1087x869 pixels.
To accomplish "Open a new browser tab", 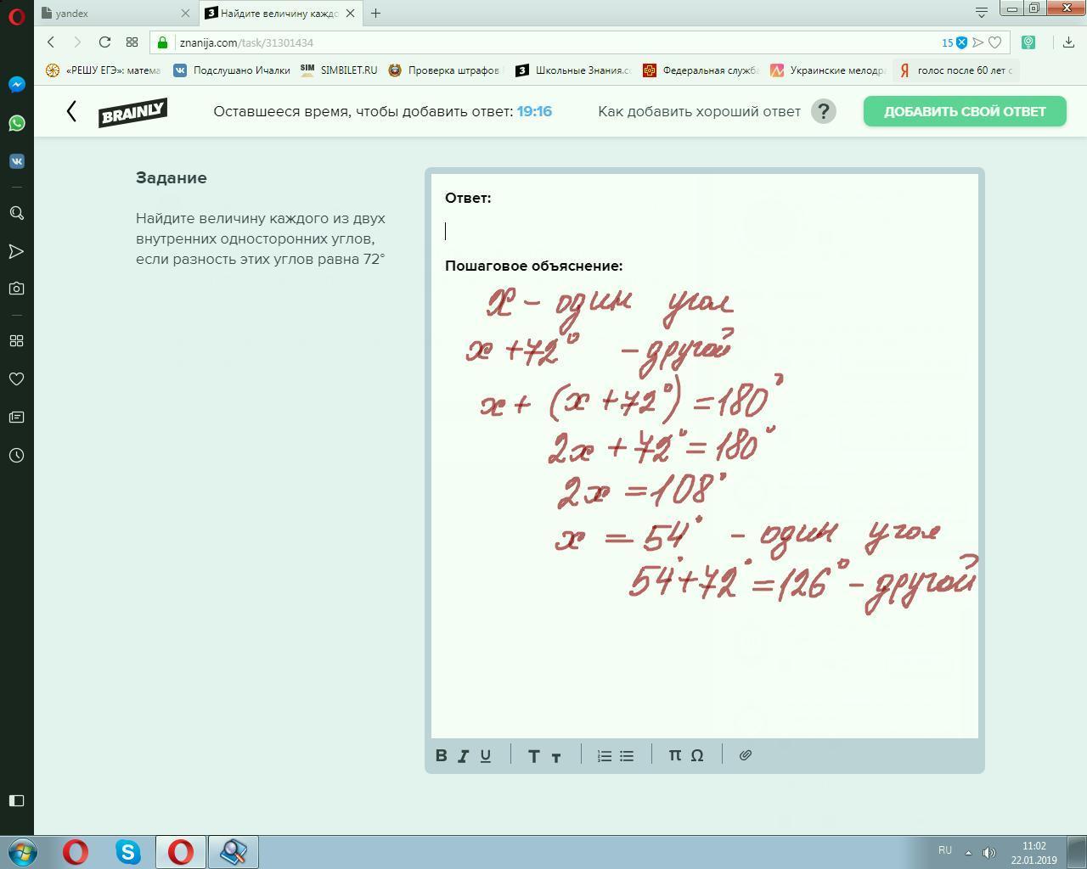I will tap(375, 14).
